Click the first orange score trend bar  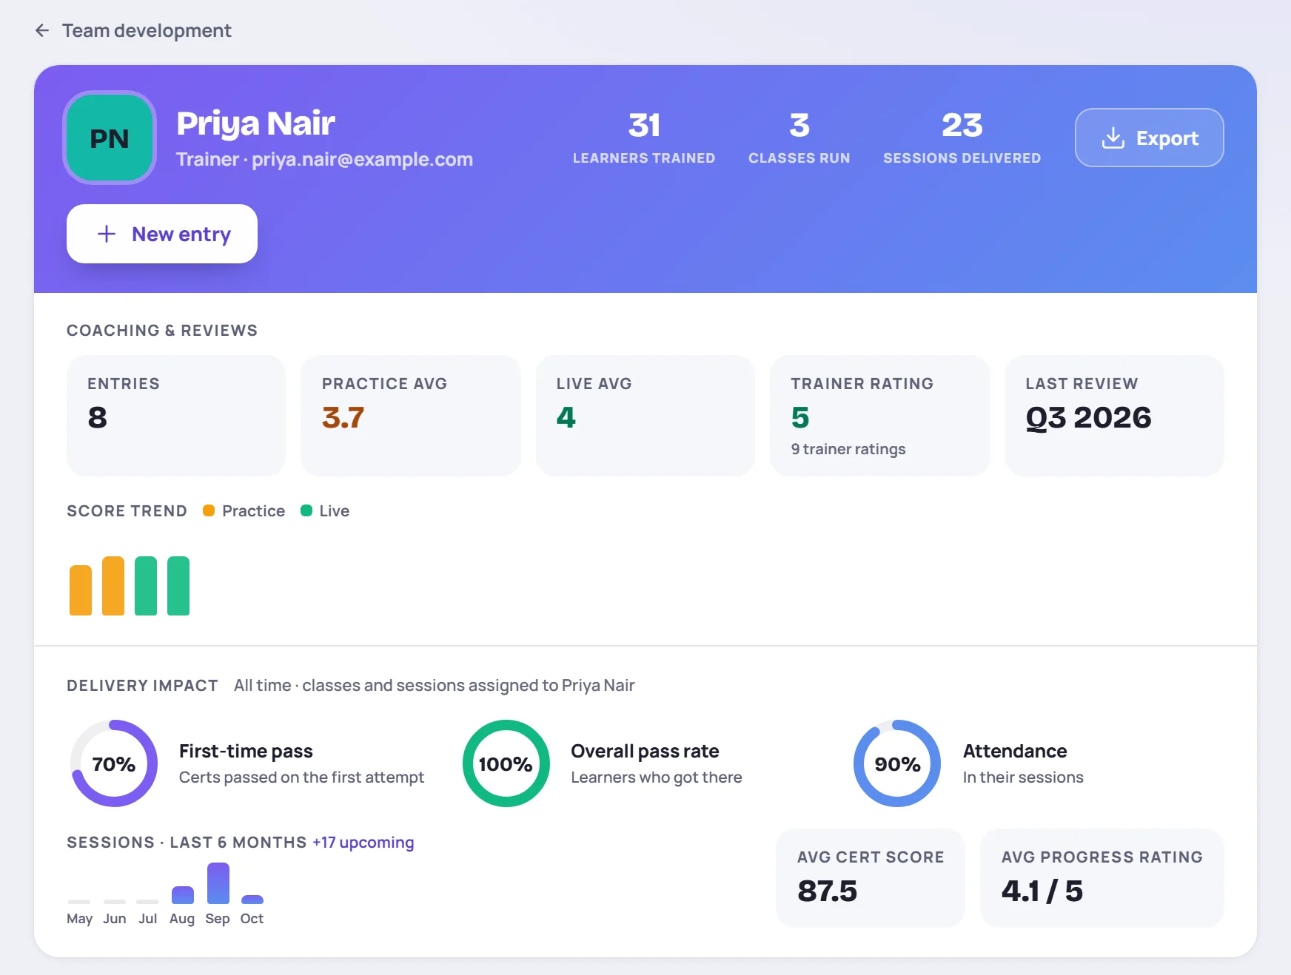click(x=81, y=590)
